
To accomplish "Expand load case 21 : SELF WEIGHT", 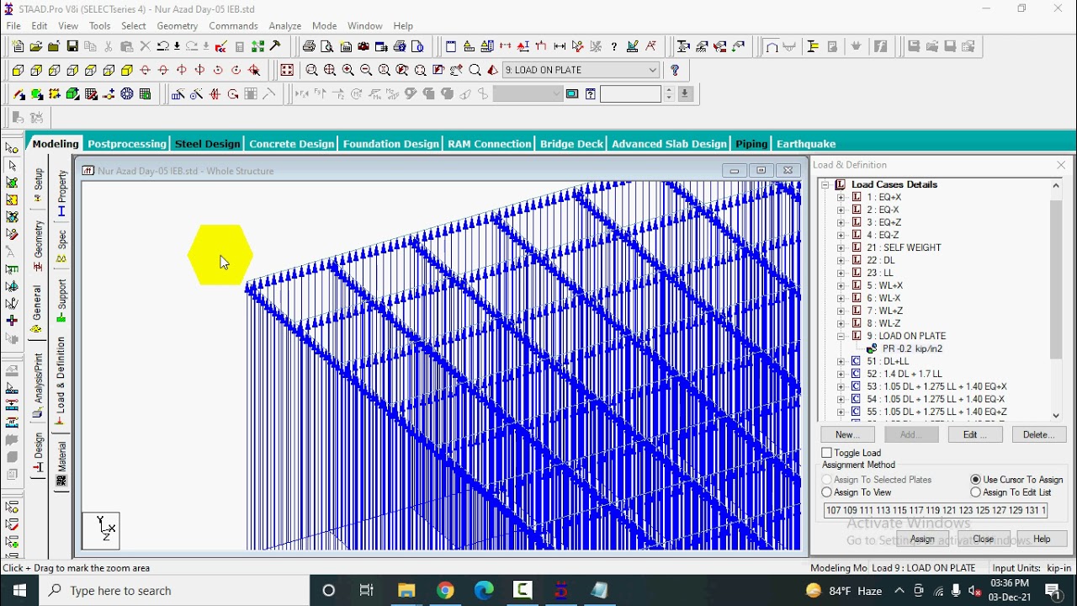I will tap(841, 247).
